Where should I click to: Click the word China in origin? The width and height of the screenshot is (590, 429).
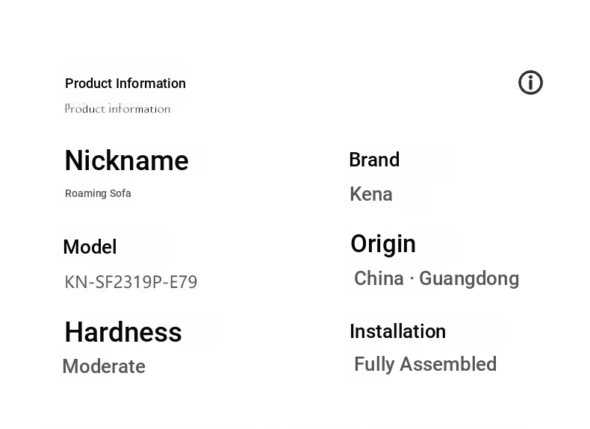[x=379, y=278]
